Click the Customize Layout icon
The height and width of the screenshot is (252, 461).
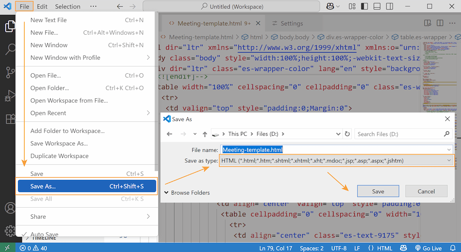click(352, 6)
